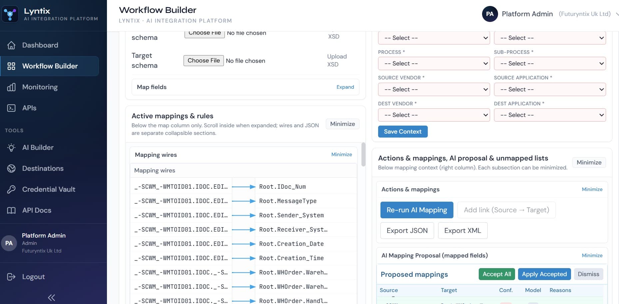Click the Credential Vault key icon
The height and width of the screenshot is (304, 619).
[x=11, y=189]
